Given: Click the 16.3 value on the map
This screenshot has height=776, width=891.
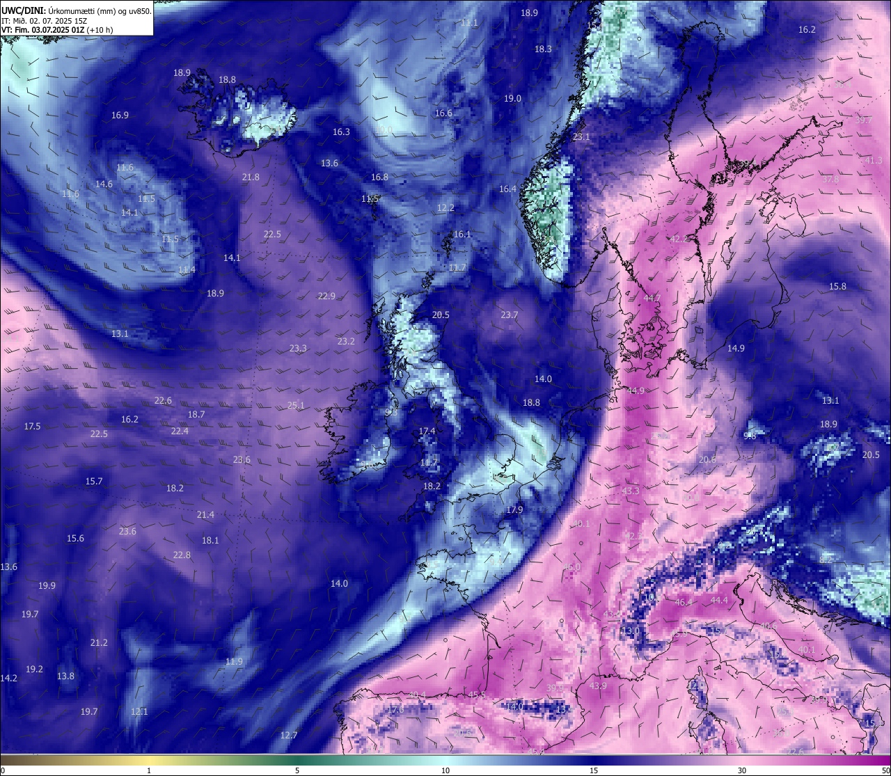Looking at the screenshot, I should (x=341, y=132).
